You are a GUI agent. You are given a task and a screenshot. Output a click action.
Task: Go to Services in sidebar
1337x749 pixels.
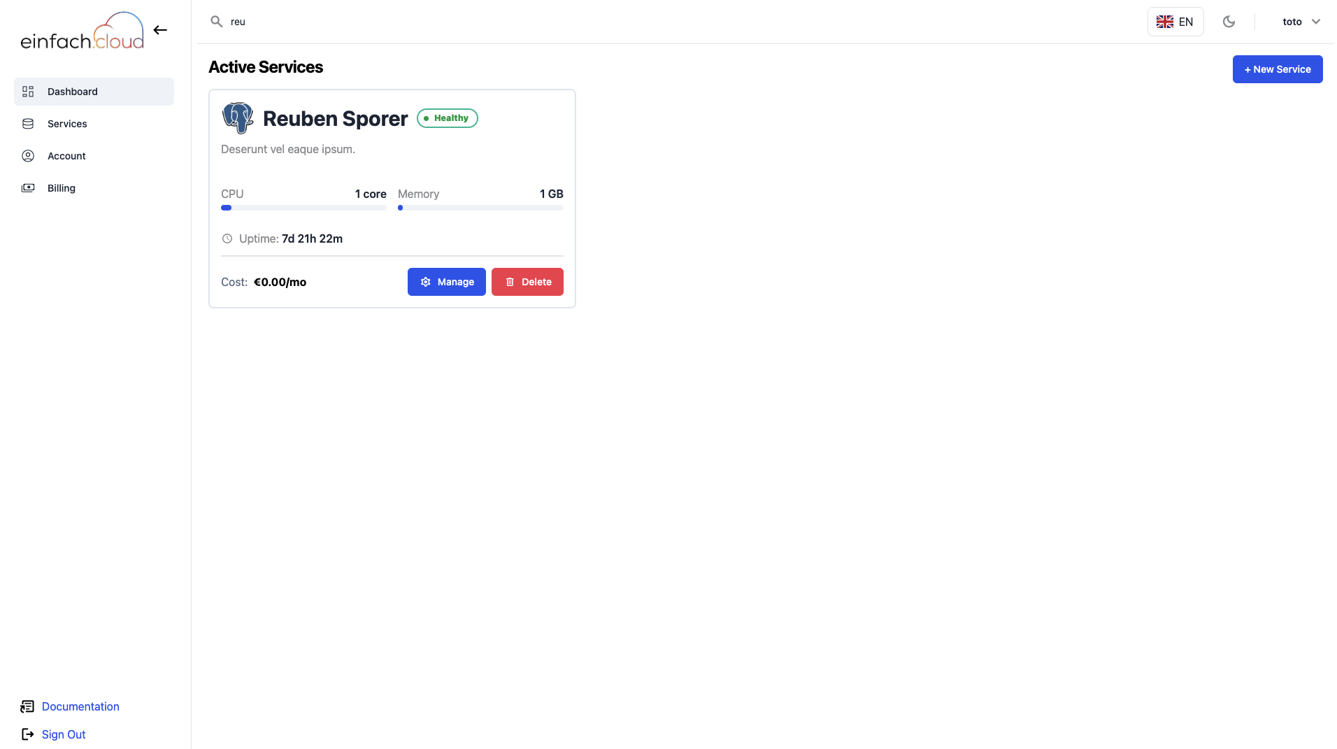[x=67, y=124]
